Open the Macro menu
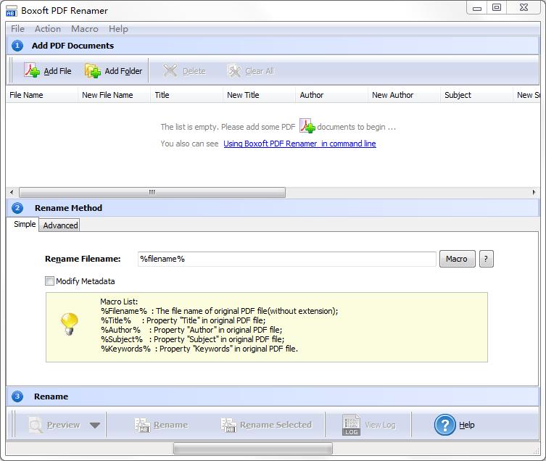The height and width of the screenshot is (461, 546). pos(85,29)
